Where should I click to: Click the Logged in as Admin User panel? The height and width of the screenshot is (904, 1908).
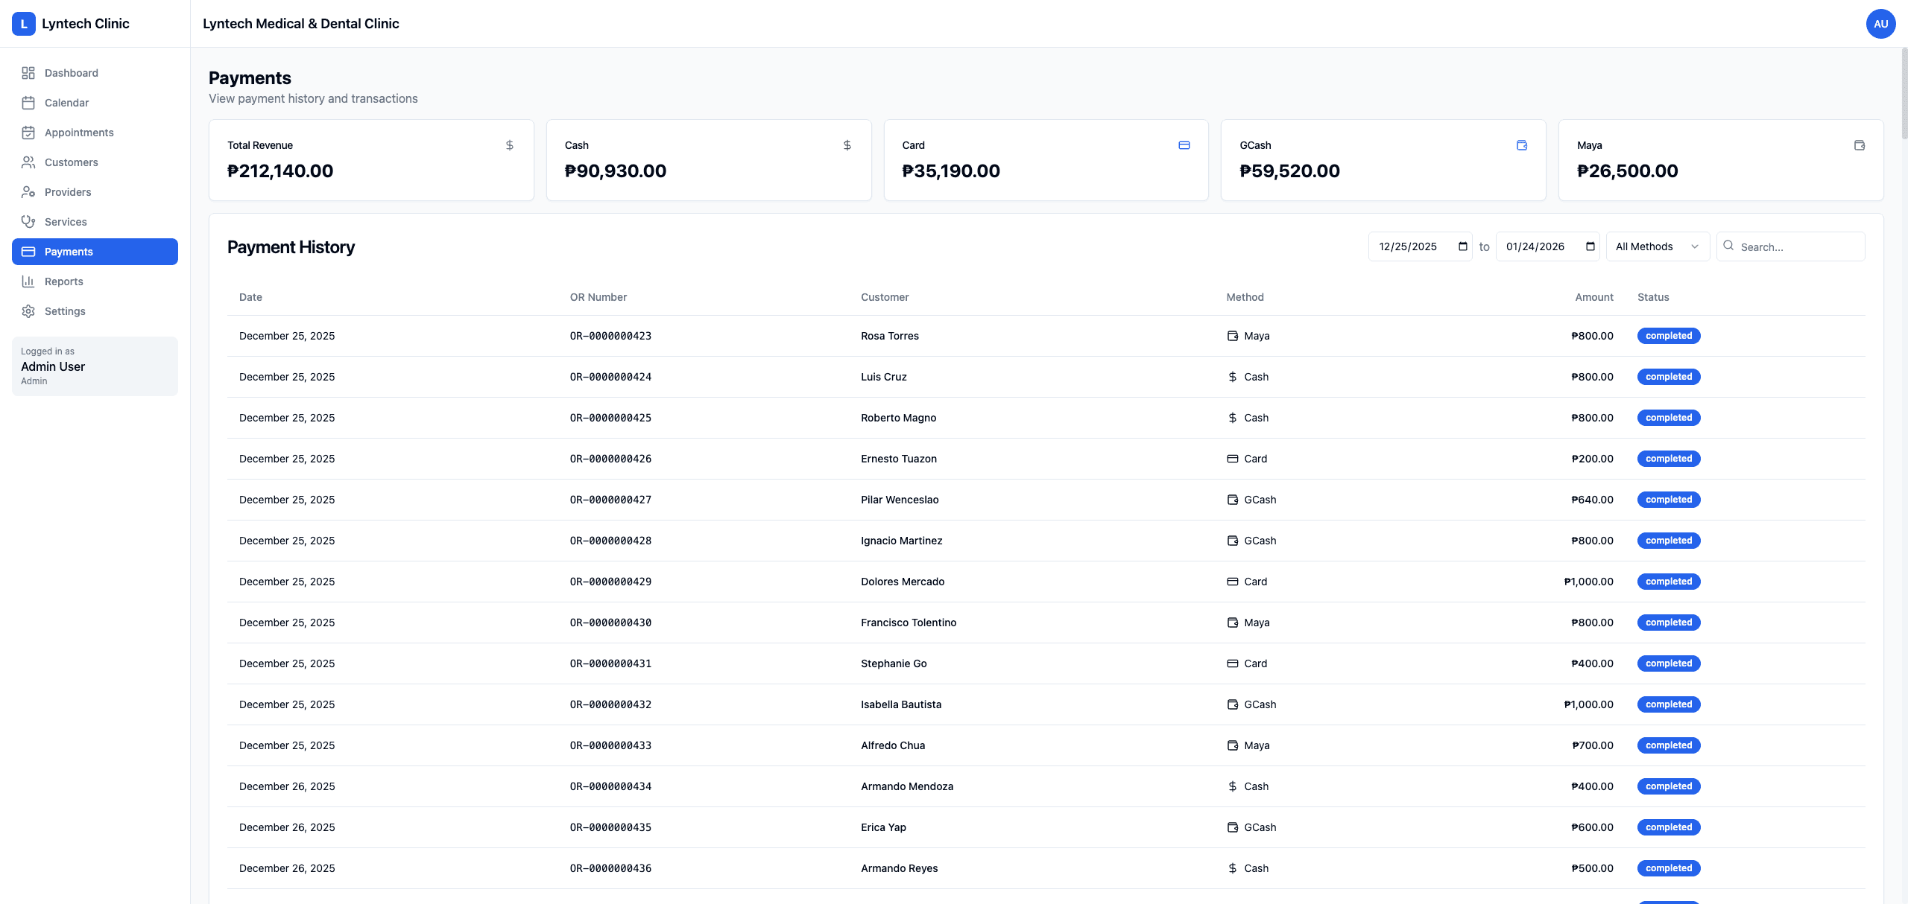point(95,366)
